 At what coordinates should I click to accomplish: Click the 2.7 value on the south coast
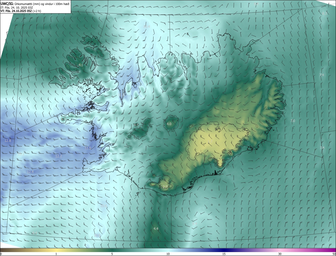point(165,187)
